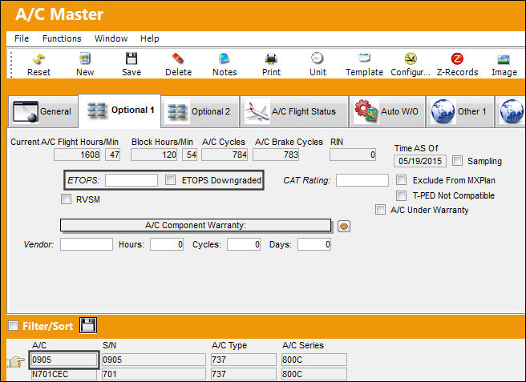Image resolution: width=526 pixels, height=382 pixels.
Task: Enable the Filter/Sort checkbox
Action: [13, 325]
